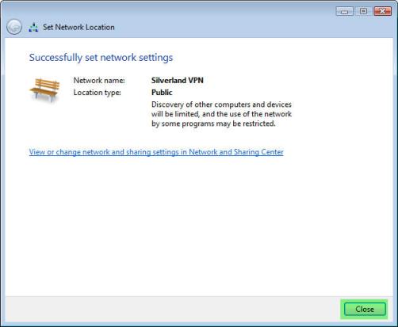The width and height of the screenshot is (398, 327).
Task: Open Network and Sharing Center settings link
Action: click(156, 152)
